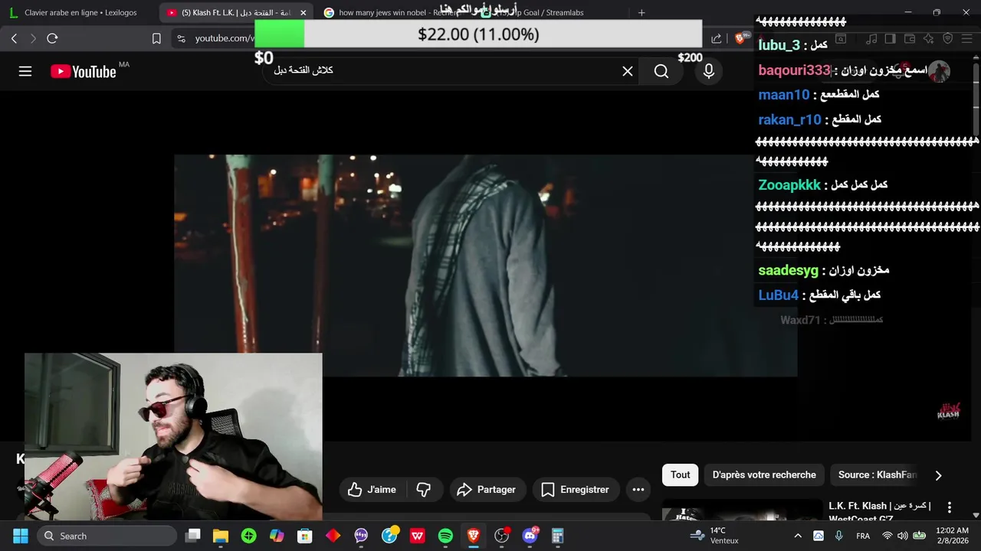
Task: Run the YouTube search magnifier button
Action: [661, 71]
